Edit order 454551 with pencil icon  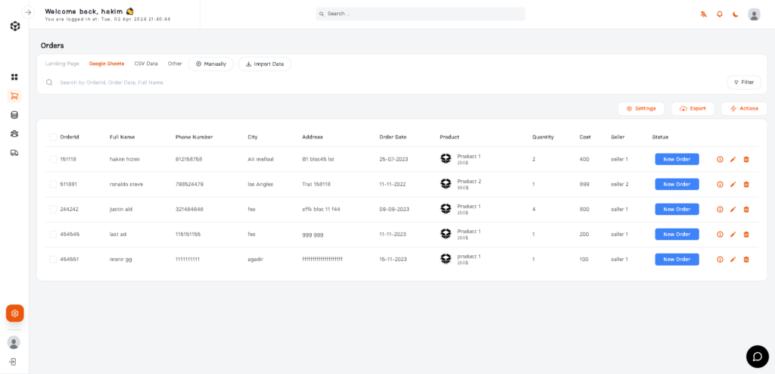pos(733,259)
